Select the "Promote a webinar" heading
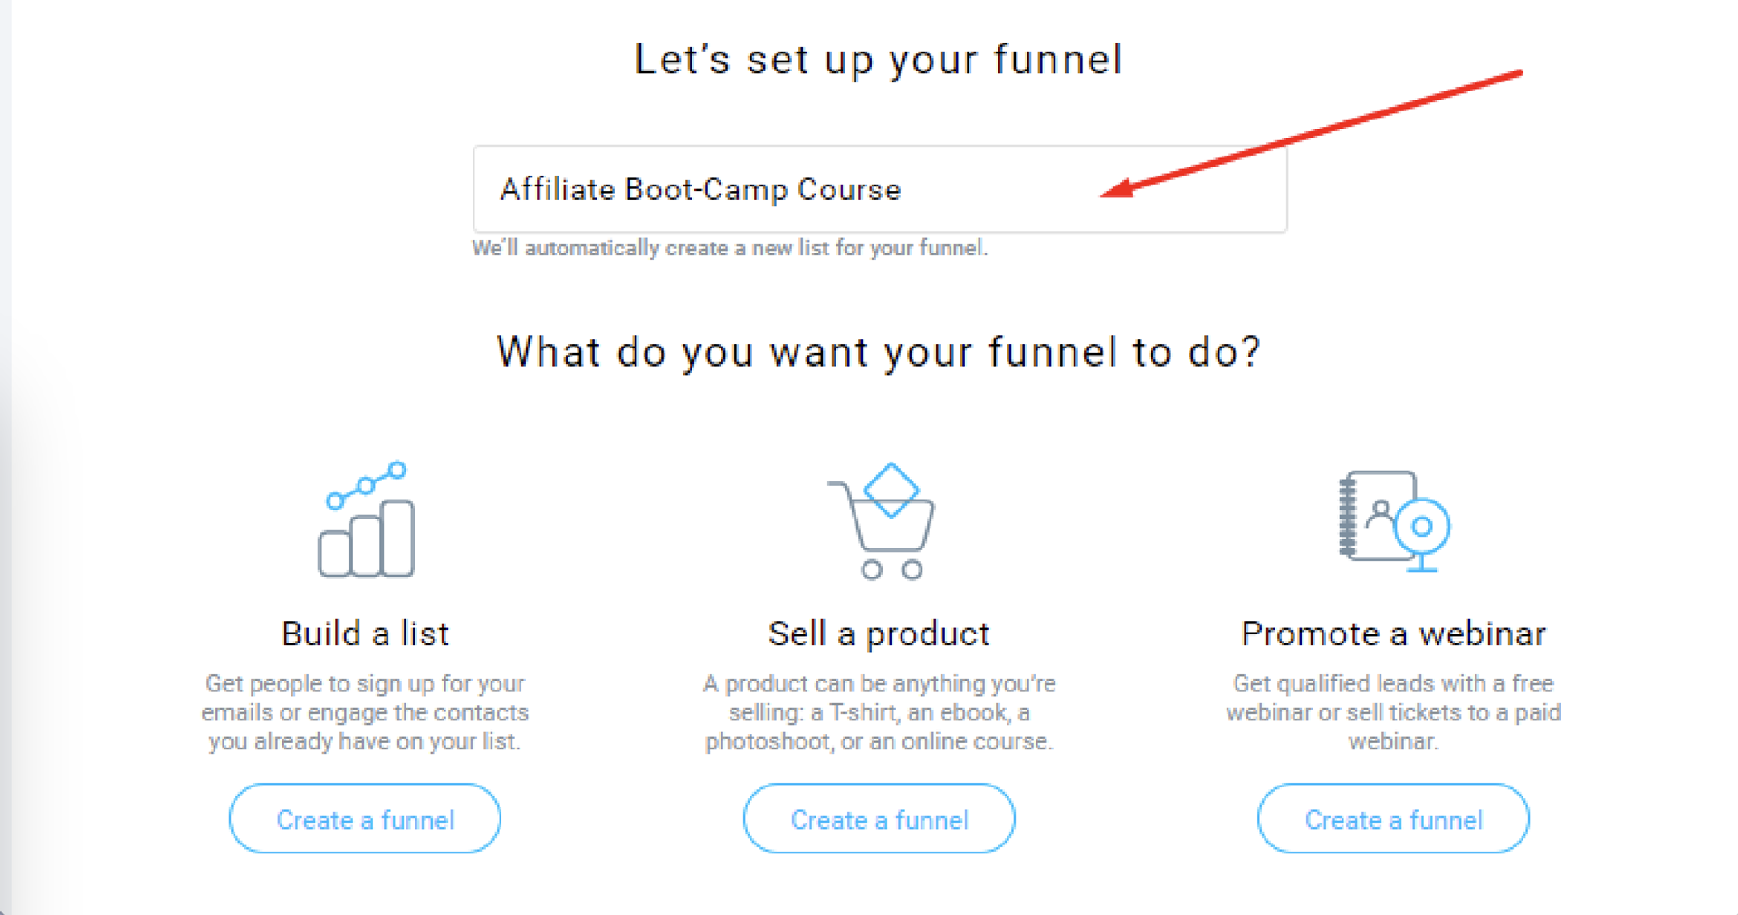Image resolution: width=1738 pixels, height=915 pixels. [x=1393, y=634]
